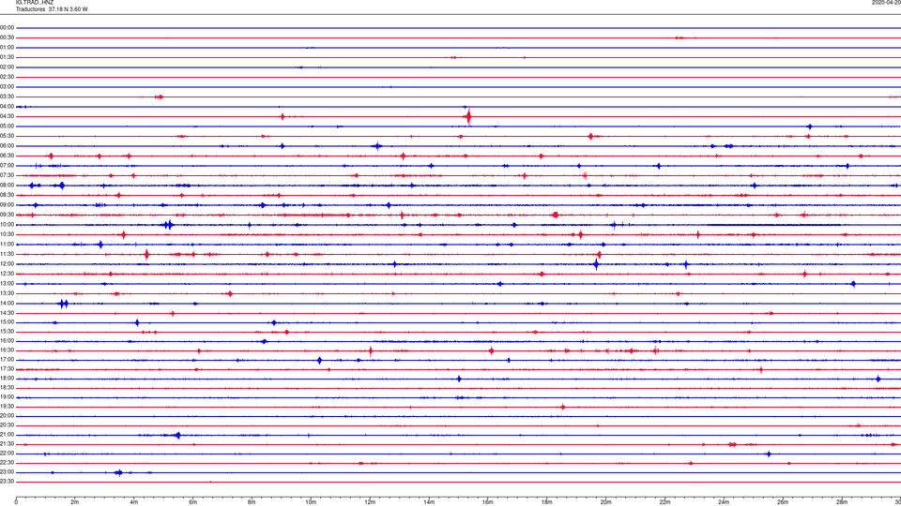Screen dimensions: 901x506
Task: Pick the 11:30 time label
Action: click(x=8, y=254)
